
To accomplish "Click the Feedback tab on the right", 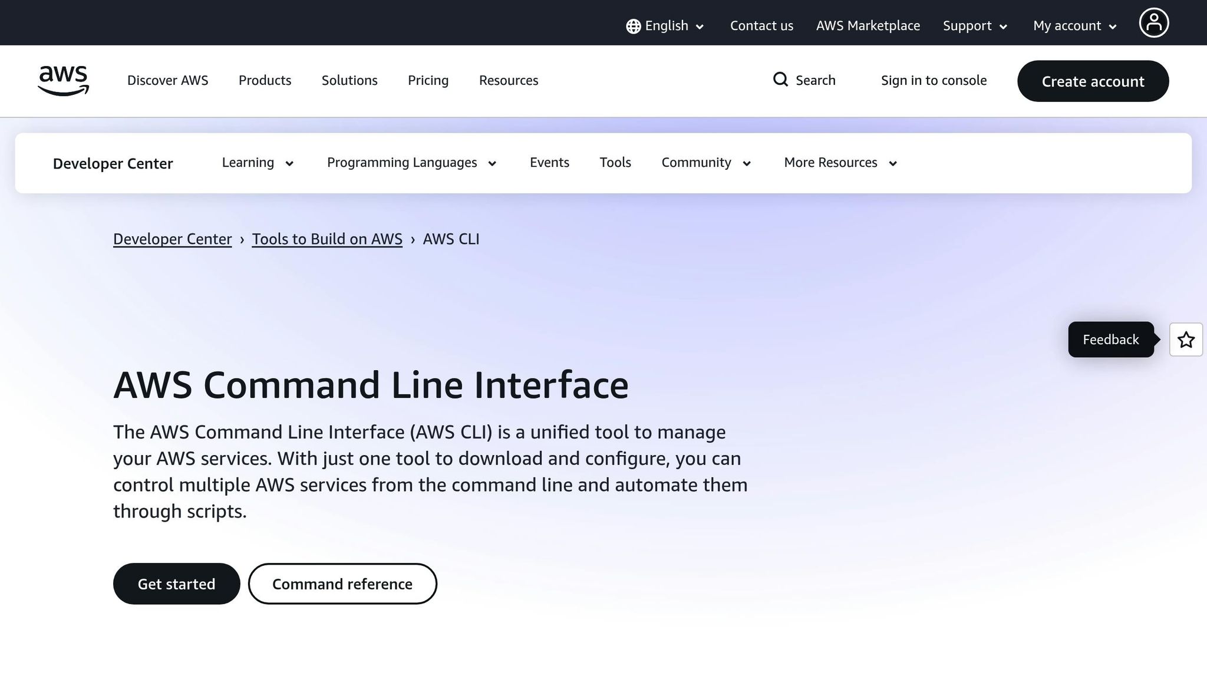I will pyautogui.click(x=1110, y=339).
